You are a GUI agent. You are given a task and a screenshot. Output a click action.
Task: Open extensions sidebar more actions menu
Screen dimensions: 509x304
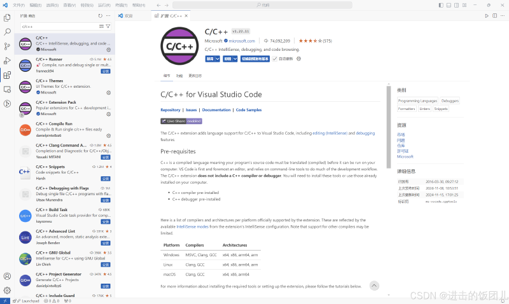(108, 15)
